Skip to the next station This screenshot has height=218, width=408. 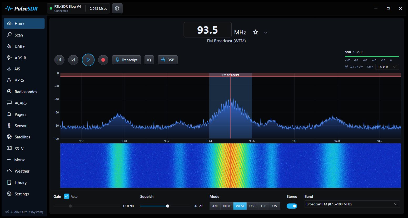click(x=73, y=60)
